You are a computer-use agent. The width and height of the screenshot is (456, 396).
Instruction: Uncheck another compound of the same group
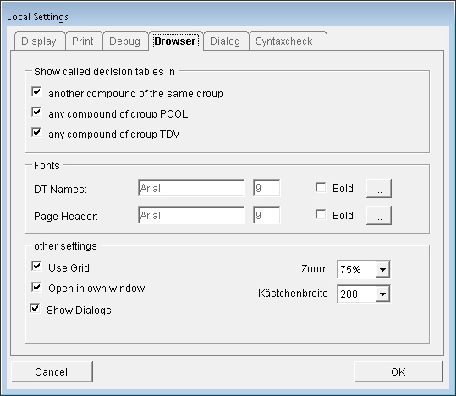pyautogui.click(x=36, y=91)
